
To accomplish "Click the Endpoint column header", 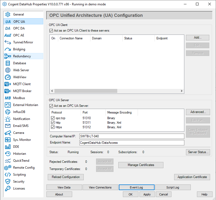I will tap(169, 38).
